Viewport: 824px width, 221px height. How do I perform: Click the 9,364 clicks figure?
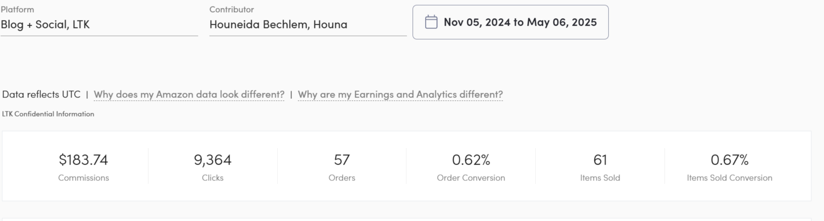(213, 160)
